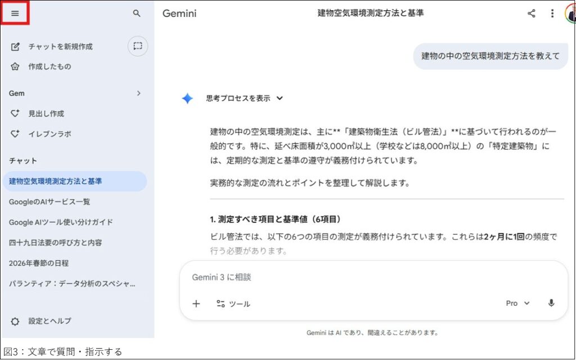Open the temporary chat dashed-bubble icon
The image size is (576, 361).
coord(138,46)
